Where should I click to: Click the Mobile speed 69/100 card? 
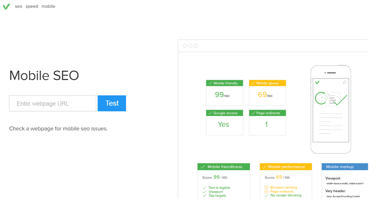tap(267, 93)
